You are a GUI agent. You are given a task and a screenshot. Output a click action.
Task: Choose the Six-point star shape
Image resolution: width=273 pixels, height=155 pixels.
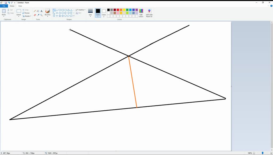click(62, 16)
